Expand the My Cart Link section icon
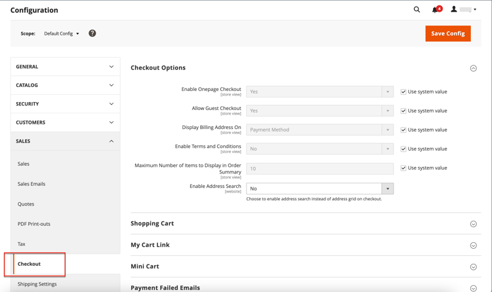Image resolution: width=492 pixels, height=292 pixels. (474, 246)
